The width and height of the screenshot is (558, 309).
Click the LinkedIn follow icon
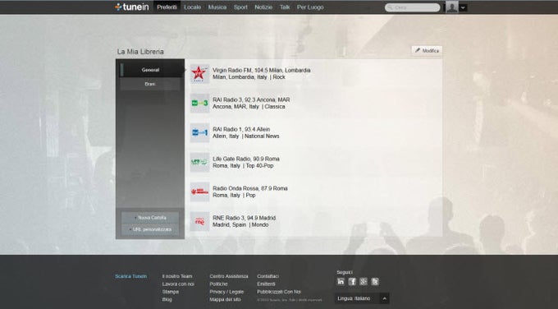tap(341, 282)
